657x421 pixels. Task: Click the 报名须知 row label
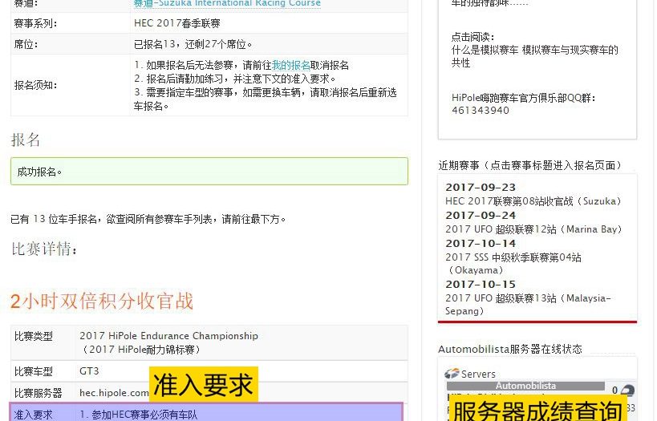(34, 86)
